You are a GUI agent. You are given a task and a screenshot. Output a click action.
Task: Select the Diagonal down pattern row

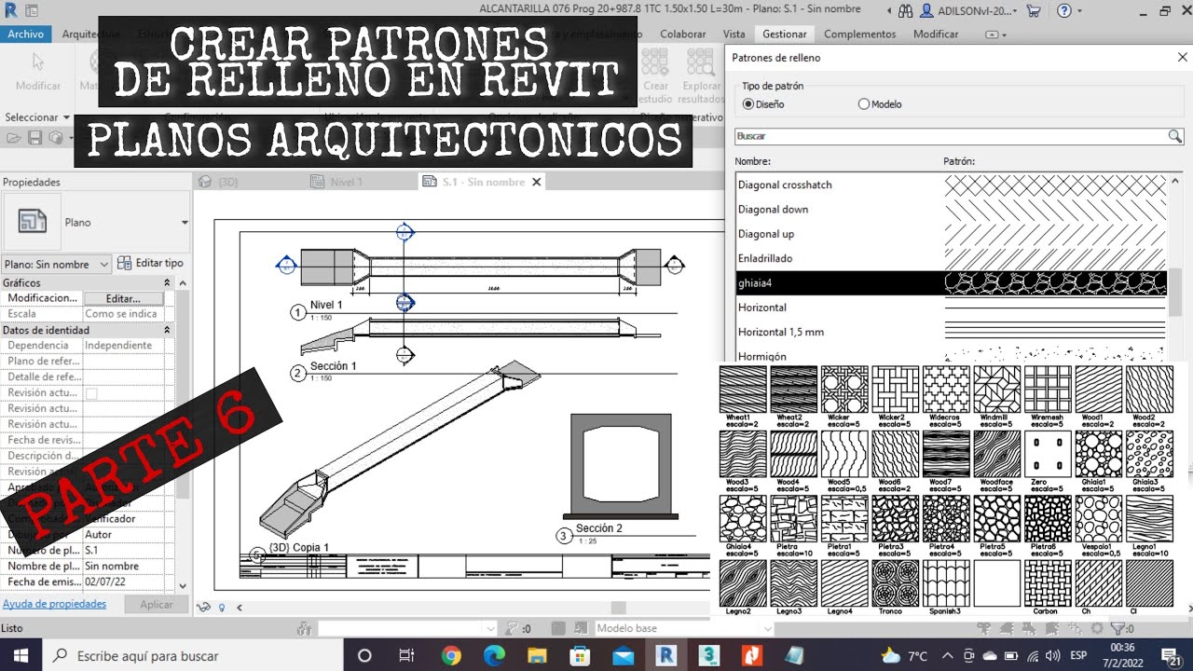(x=952, y=210)
